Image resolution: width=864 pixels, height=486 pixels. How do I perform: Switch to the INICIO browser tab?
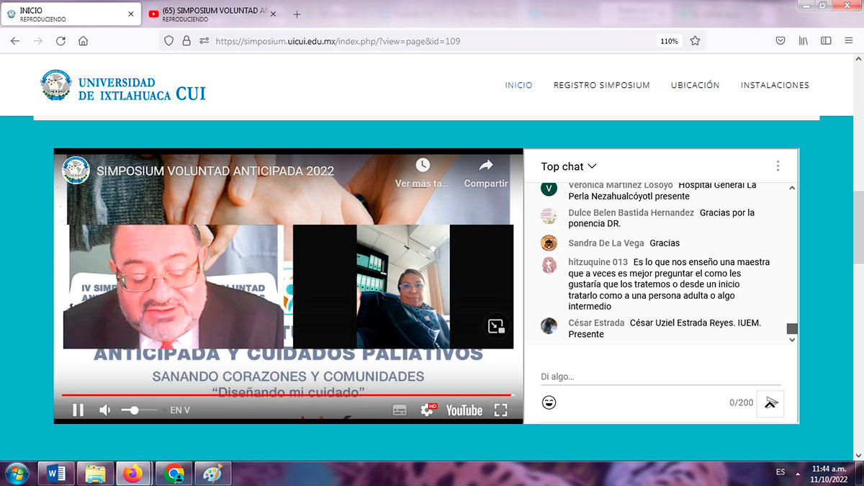point(71,14)
